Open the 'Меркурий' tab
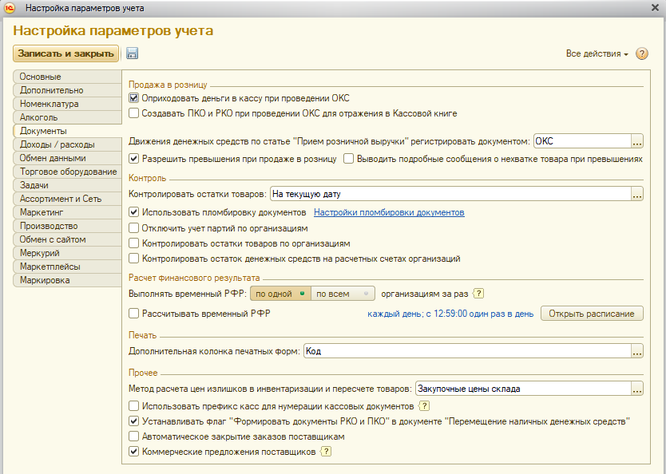 coord(67,253)
